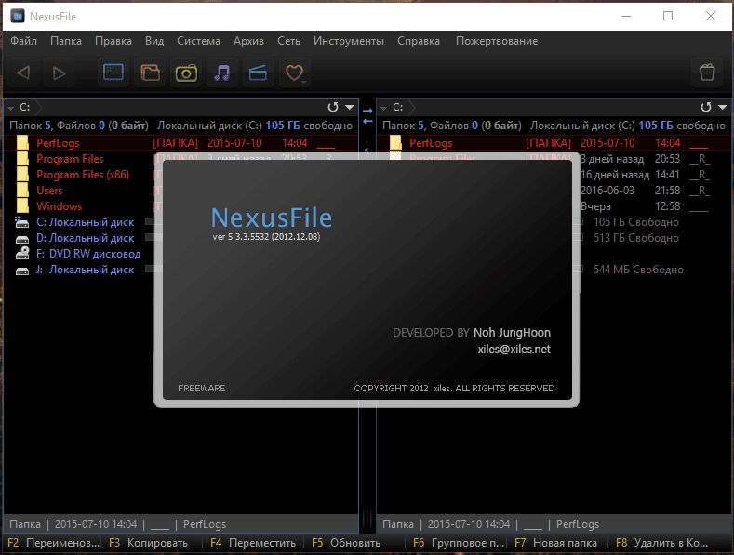Image resolution: width=734 pixels, height=555 pixels.
Task: Click the D: drive icon in left panel
Action: click(22, 239)
